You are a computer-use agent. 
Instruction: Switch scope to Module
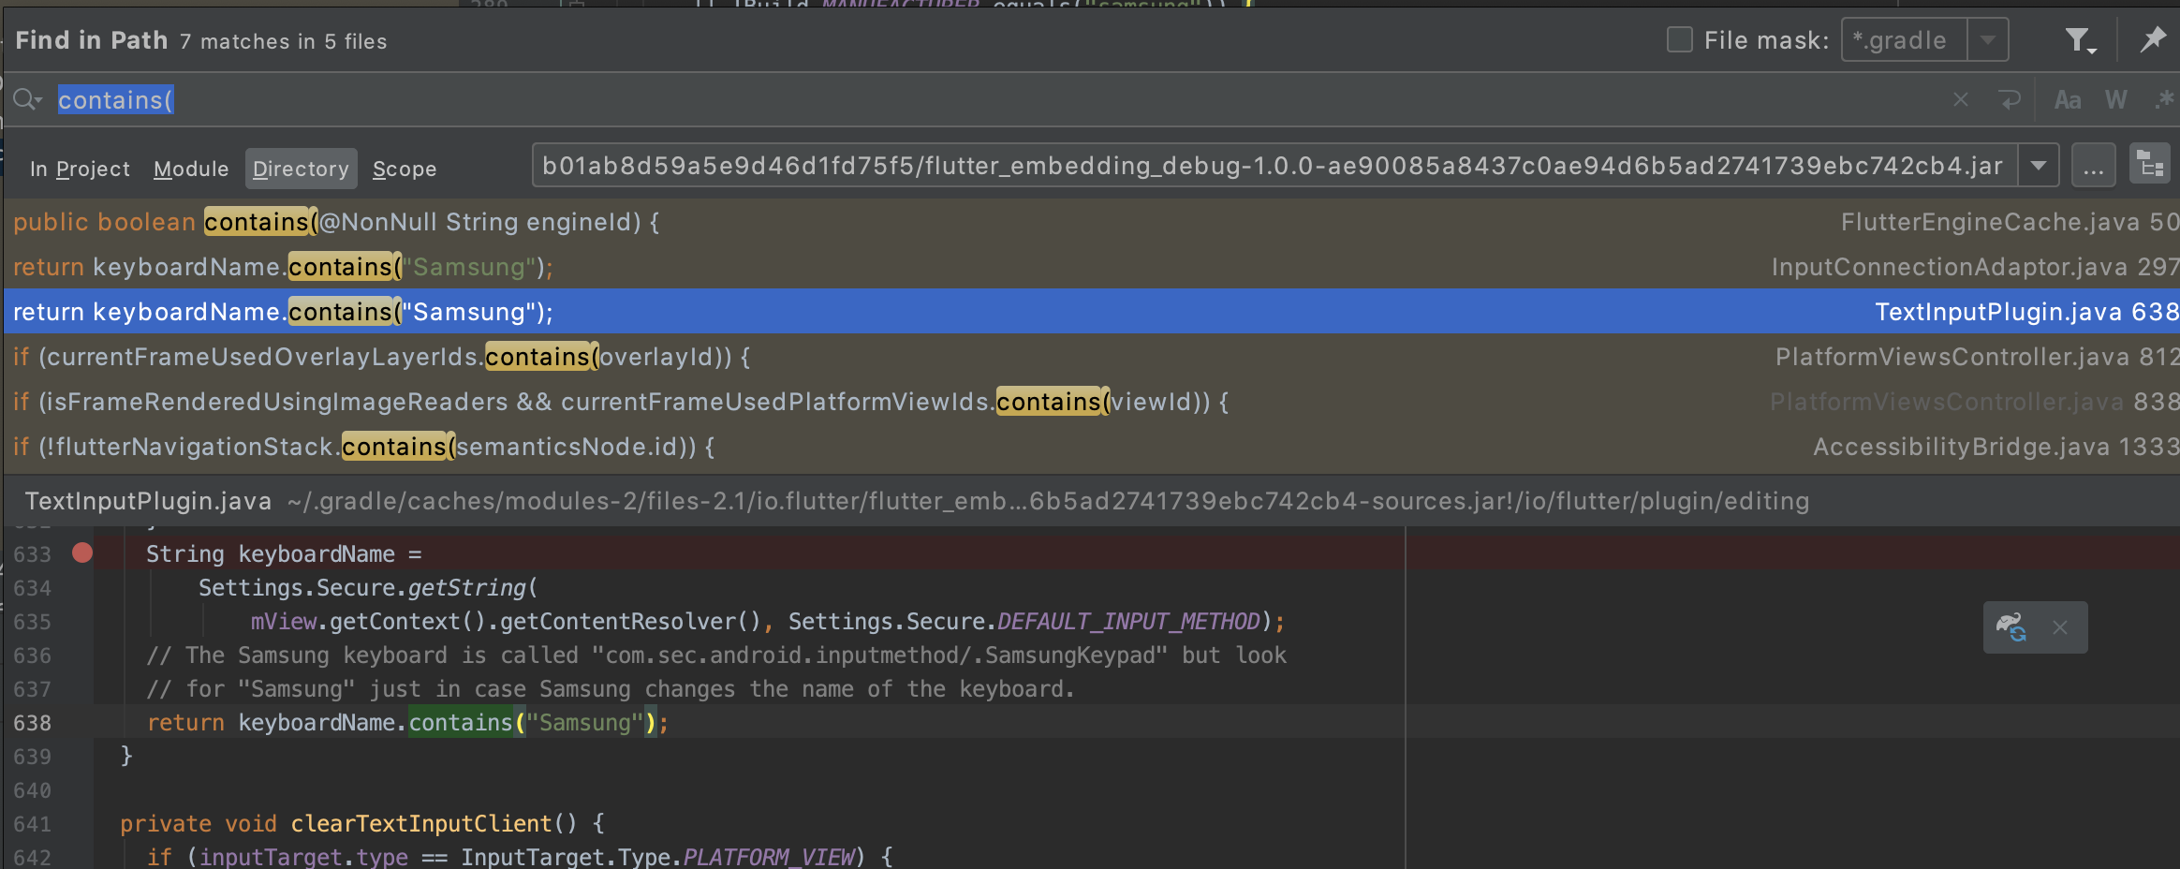tap(191, 169)
